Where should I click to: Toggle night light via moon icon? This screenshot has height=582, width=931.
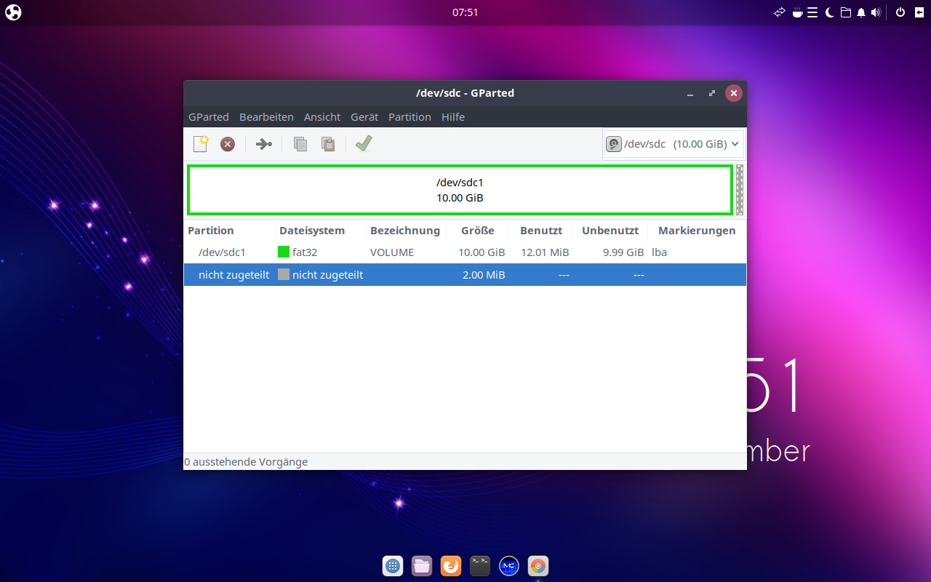click(829, 12)
